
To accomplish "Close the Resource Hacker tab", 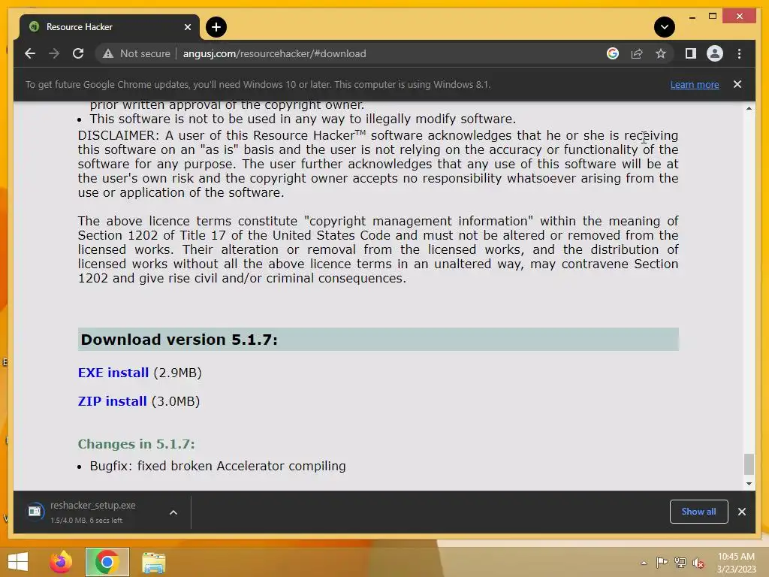I will (187, 27).
